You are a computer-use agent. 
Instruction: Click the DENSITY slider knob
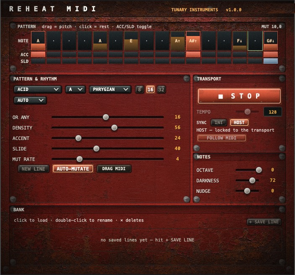pos(114,127)
